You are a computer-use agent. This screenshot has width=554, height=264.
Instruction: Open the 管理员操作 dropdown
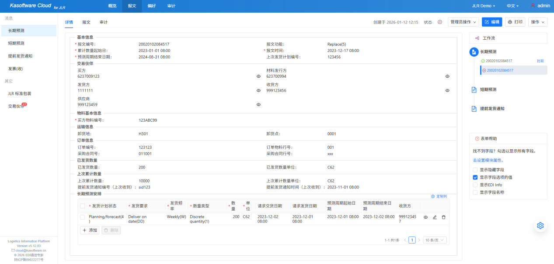click(x=463, y=22)
